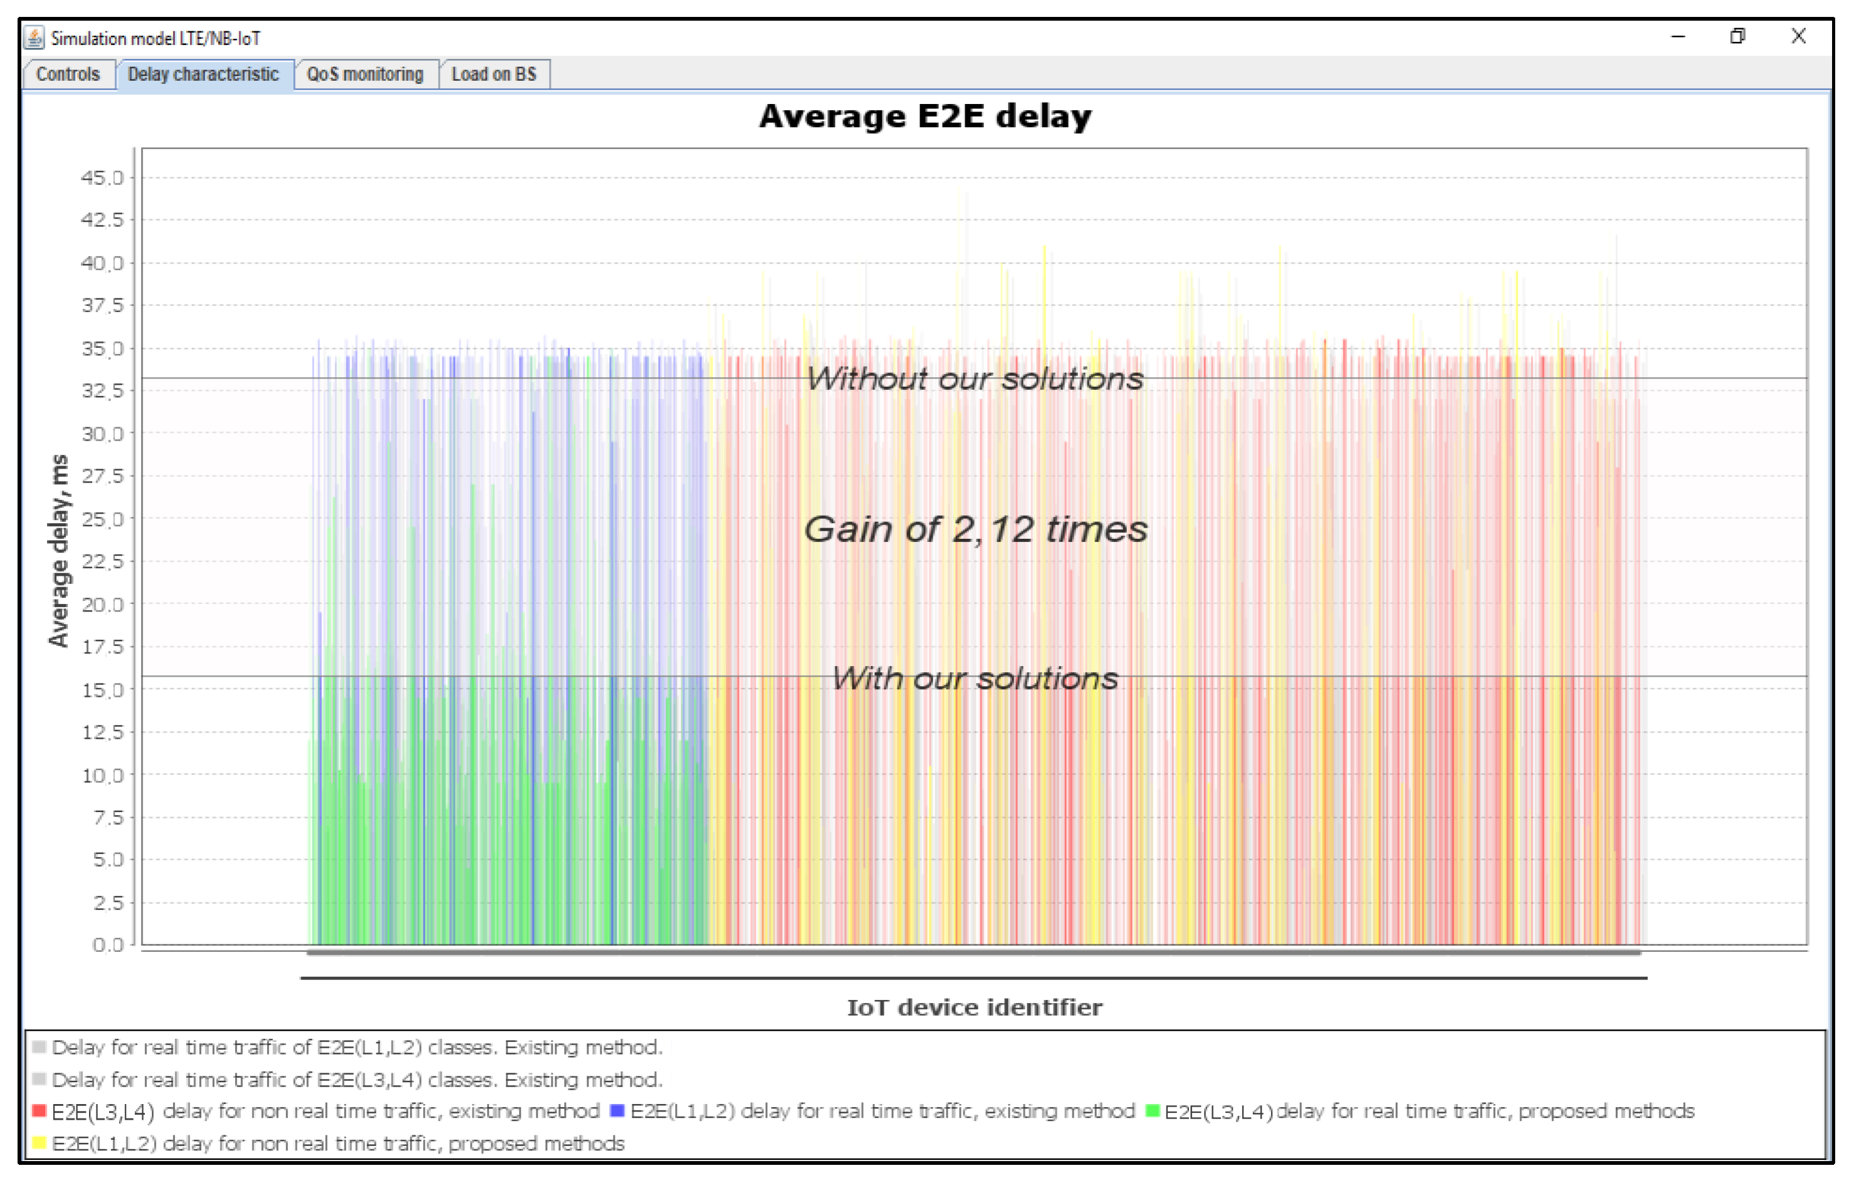
Task: Click the gray E2E(L1,L2) existing method swatch
Action: coord(39,1047)
